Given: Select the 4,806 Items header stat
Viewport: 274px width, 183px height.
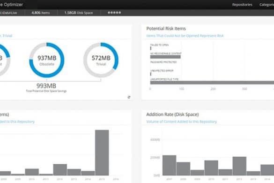Looking at the screenshot, I should pos(41,13).
